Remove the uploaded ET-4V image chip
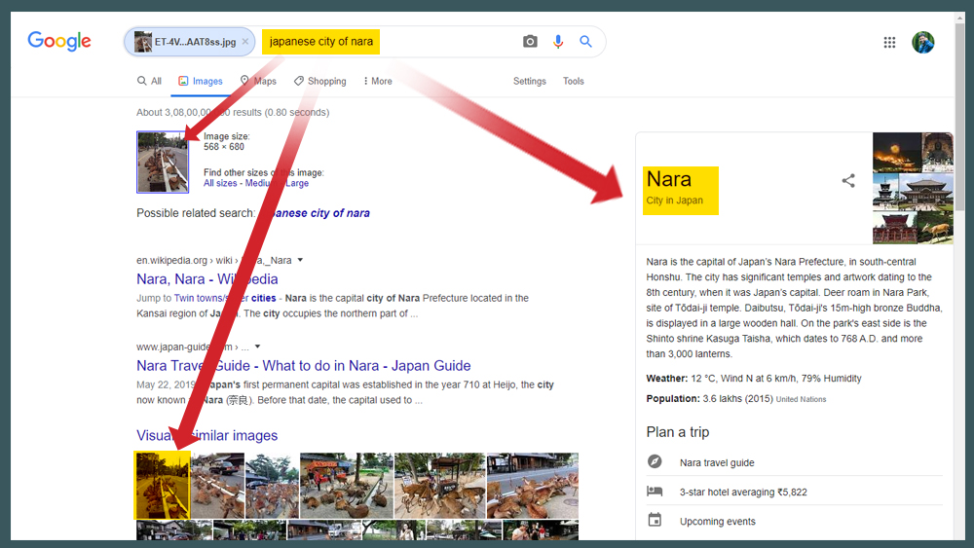Screen dimensions: 974x548 [x=245, y=42]
